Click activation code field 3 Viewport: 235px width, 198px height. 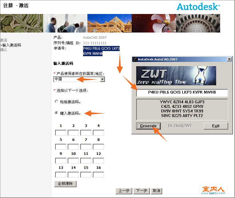pyautogui.click(x=86, y=133)
